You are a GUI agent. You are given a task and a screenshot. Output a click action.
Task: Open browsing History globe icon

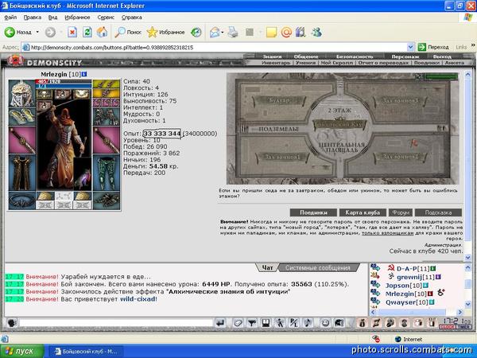click(x=196, y=33)
